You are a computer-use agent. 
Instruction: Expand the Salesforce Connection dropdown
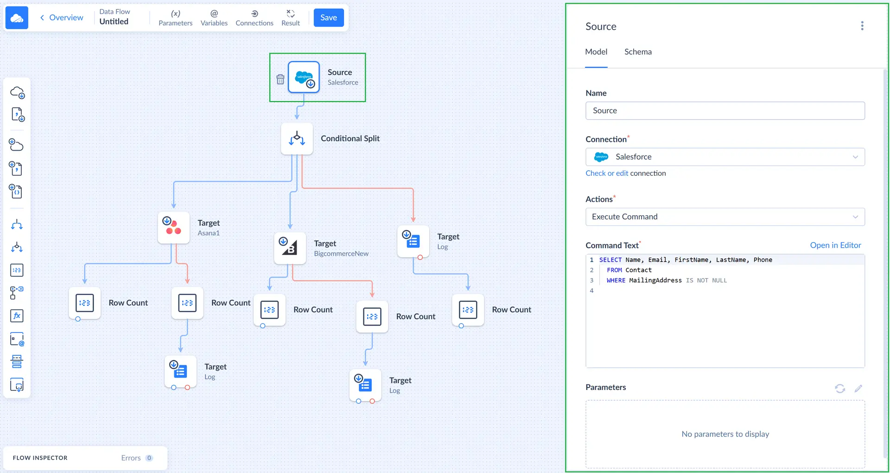[725, 157]
